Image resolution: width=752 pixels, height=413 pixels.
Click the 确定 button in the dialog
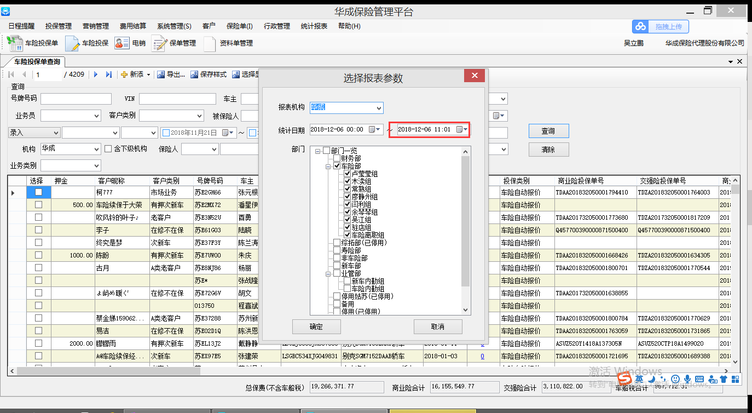tap(316, 326)
